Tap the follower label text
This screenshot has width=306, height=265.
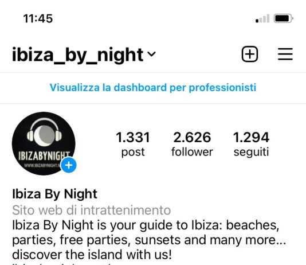pos(192,152)
